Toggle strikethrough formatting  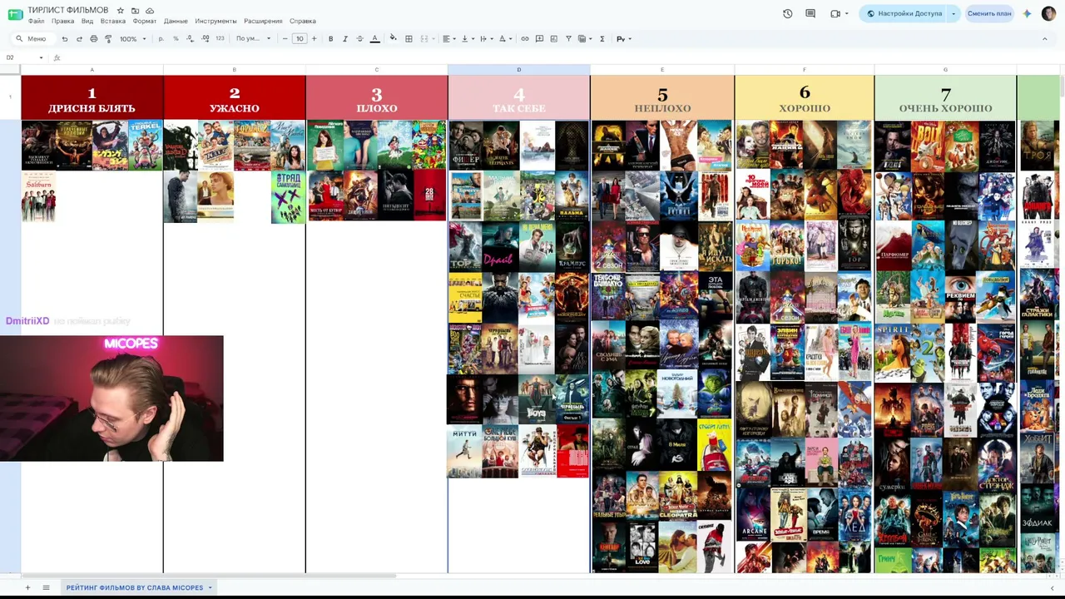pos(359,39)
